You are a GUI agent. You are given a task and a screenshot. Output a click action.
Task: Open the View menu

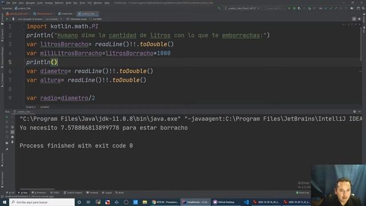point(21,3)
